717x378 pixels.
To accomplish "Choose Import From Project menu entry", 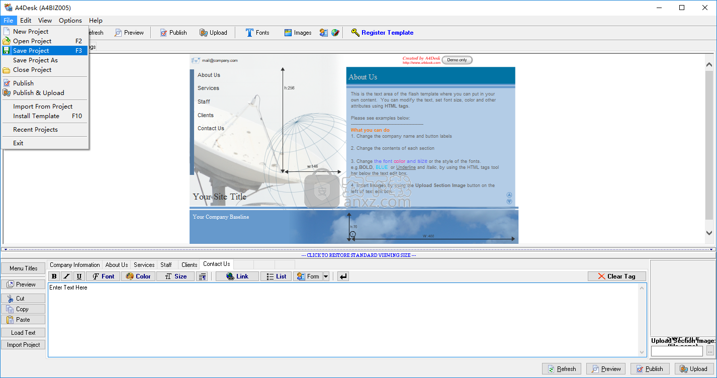I will pyautogui.click(x=45, y=107).
